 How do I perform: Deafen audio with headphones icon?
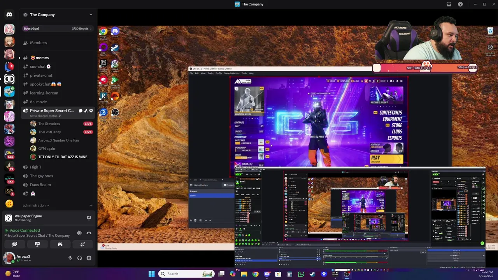coord(79,258)
